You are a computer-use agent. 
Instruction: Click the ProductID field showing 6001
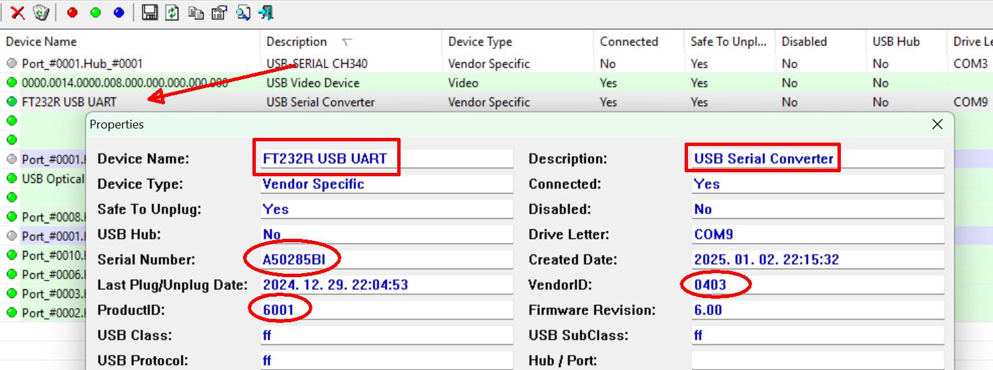point(386,311)
